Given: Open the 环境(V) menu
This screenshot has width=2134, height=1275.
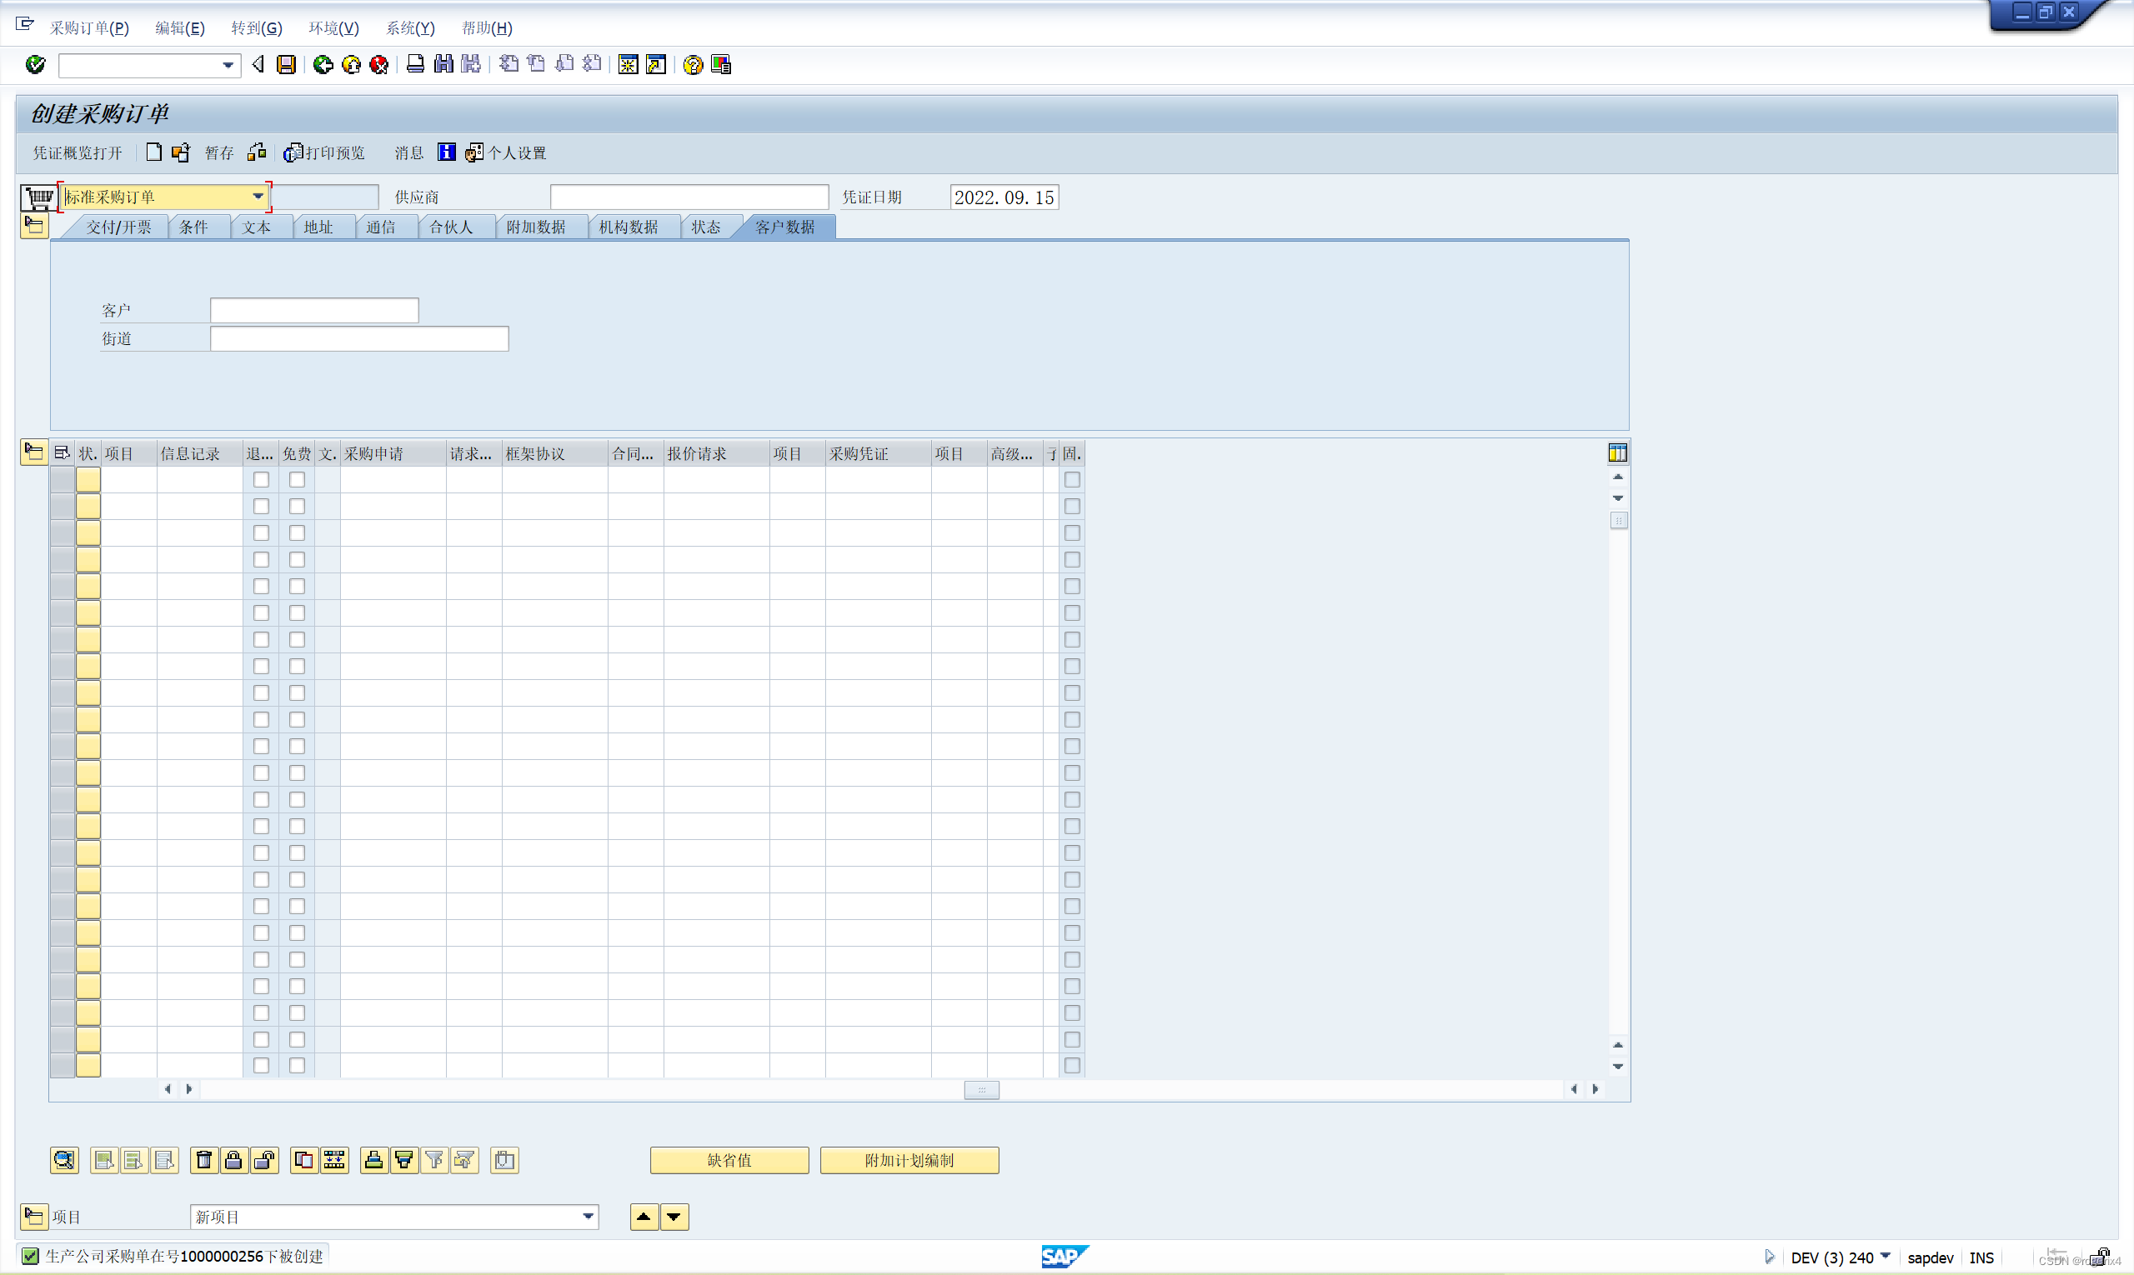Looking at the screenshot, I should click(x=333, y=27).
